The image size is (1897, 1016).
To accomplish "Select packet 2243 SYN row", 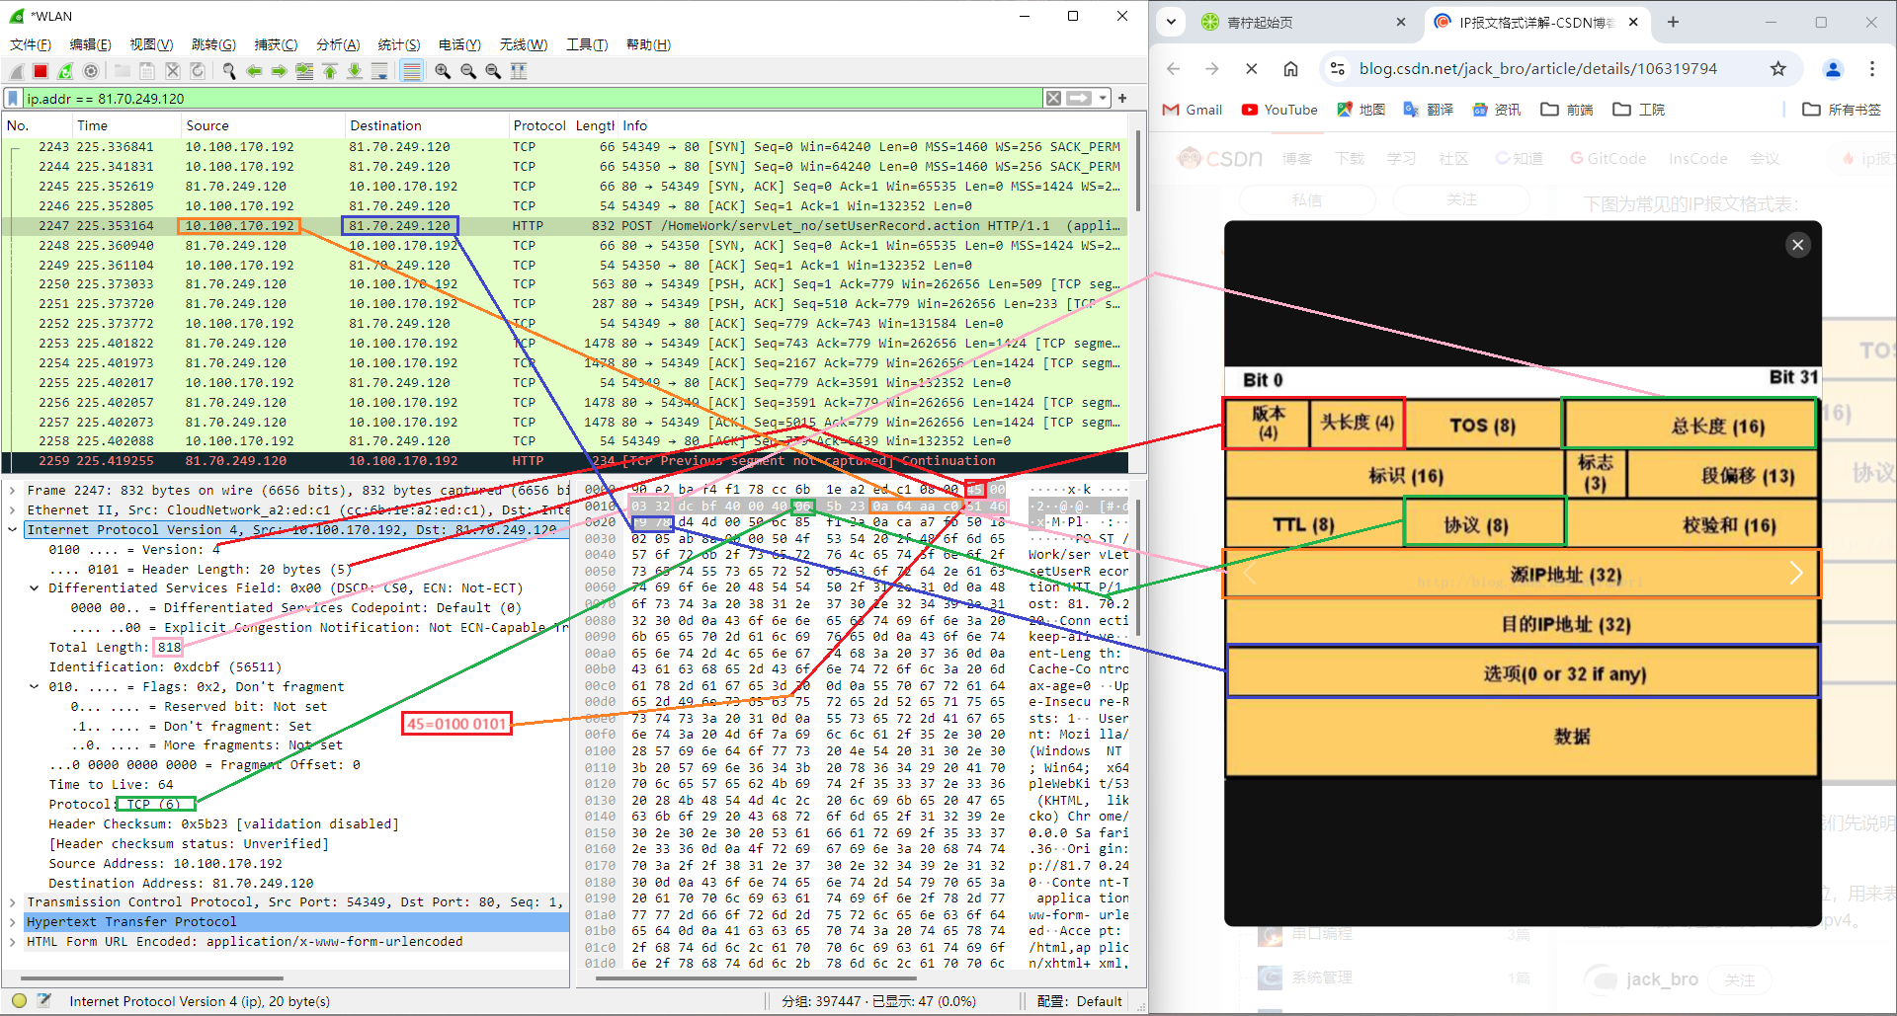I will tap(565, 147).
